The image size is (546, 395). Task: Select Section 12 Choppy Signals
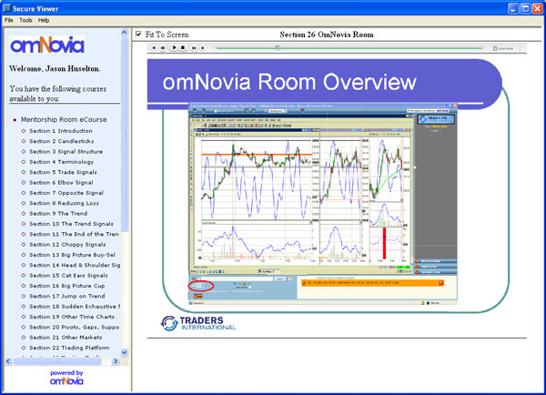tap(67, 245)
